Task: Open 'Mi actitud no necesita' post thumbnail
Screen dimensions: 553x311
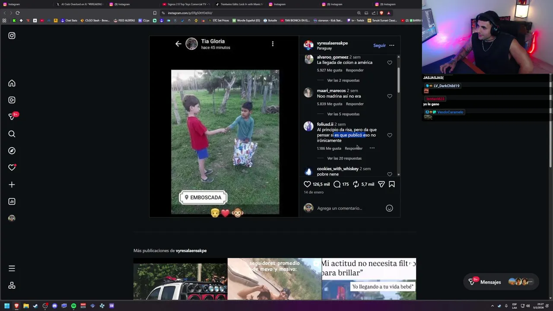Action: [369, 279]
